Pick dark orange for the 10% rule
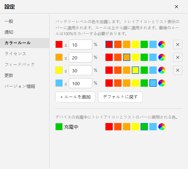The width and height of the screenshot is (188, 169). (x=118, y=45)
